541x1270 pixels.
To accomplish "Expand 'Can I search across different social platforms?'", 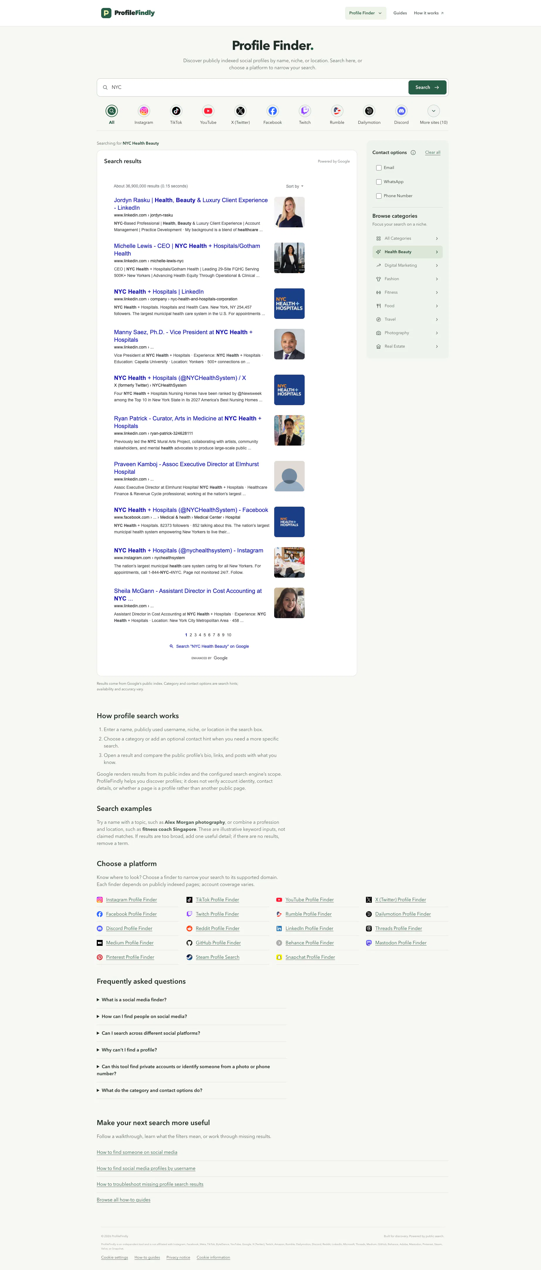I will (x=191, y=1033).
